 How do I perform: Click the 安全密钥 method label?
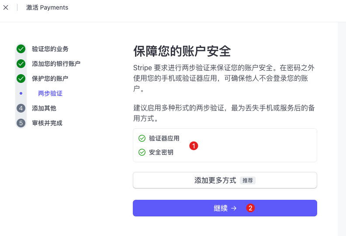pyautogui.click(x=161, y=152)
